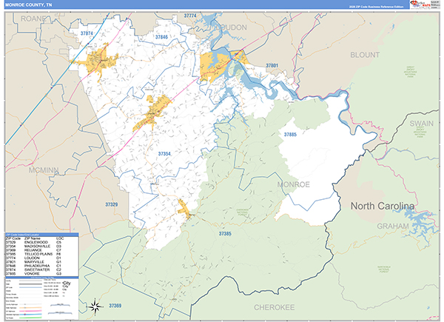The height and width of the screenshot is (322, 444).
Task: Click the ZIP Code index header bar
Action: coord(42,235)
